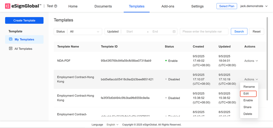273x128 pixels.
Task: Click the help icon beside Test
Action: click(x=56, y=6)
